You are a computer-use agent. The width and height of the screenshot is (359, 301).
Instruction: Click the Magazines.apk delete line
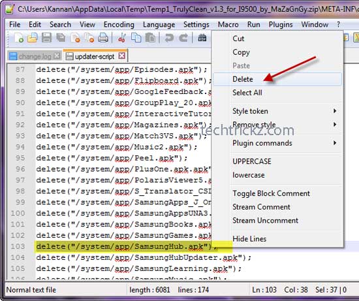pos(124,125)
